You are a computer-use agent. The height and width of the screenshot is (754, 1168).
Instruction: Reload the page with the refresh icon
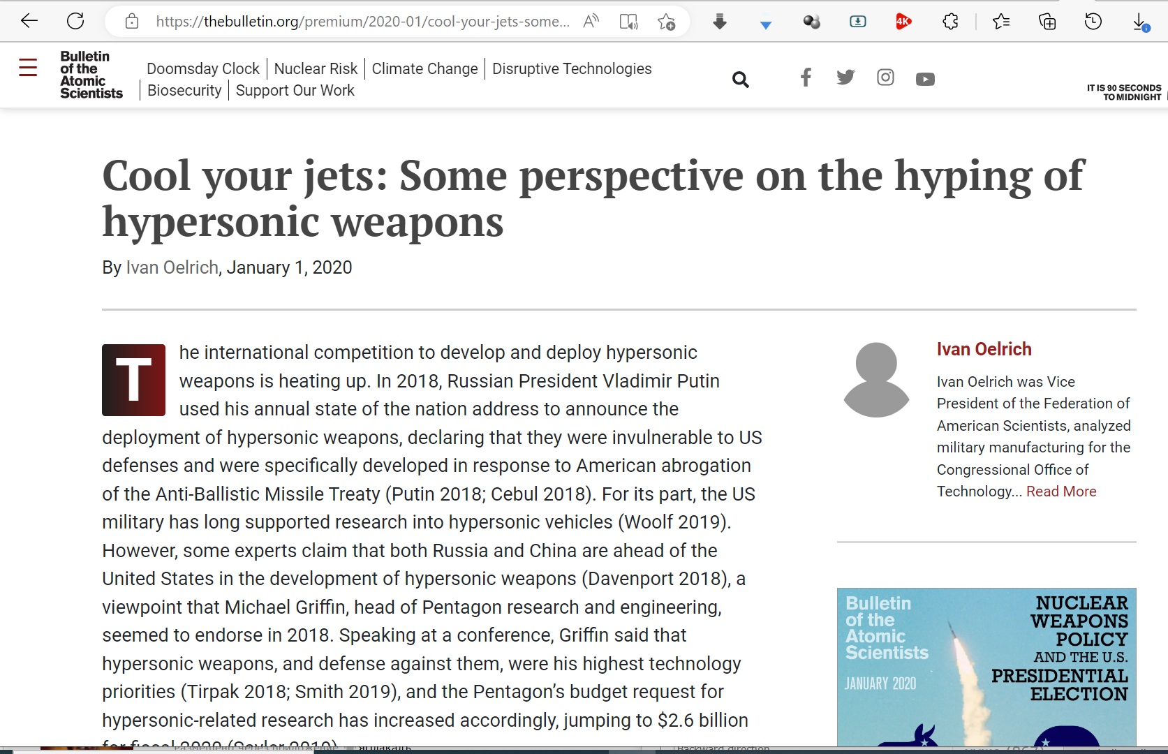pos(75,21)
